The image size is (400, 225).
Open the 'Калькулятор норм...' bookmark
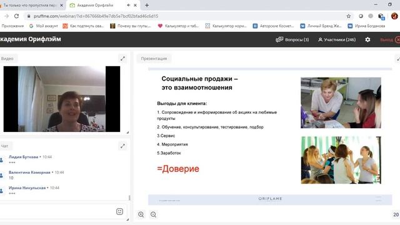click(x=226, y=26)
